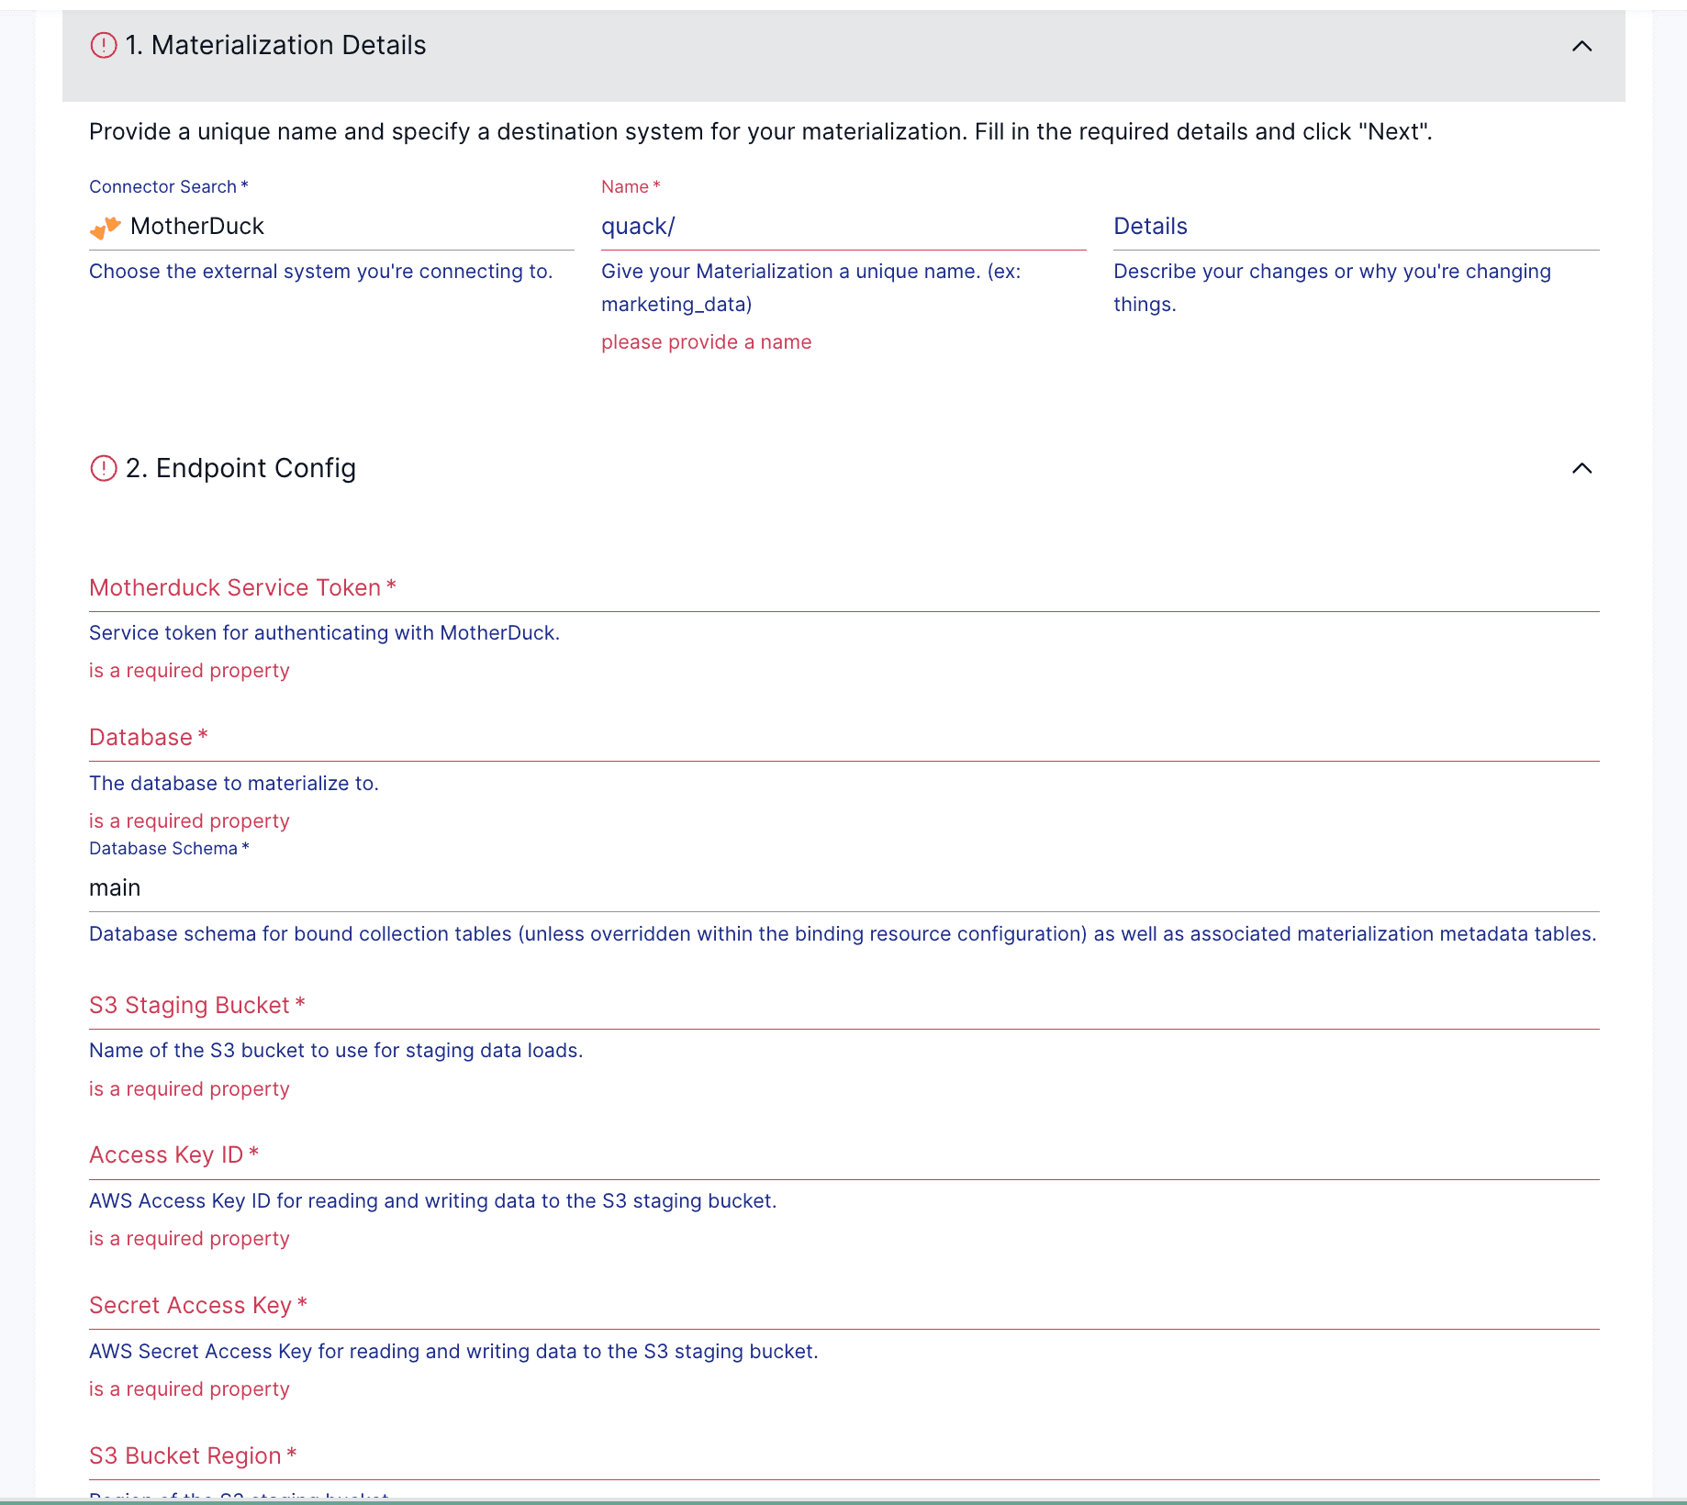The image size is (1687, 1505).
Task: Click the 2. Endpoint Config header title
Action: (x=240, y=468)
